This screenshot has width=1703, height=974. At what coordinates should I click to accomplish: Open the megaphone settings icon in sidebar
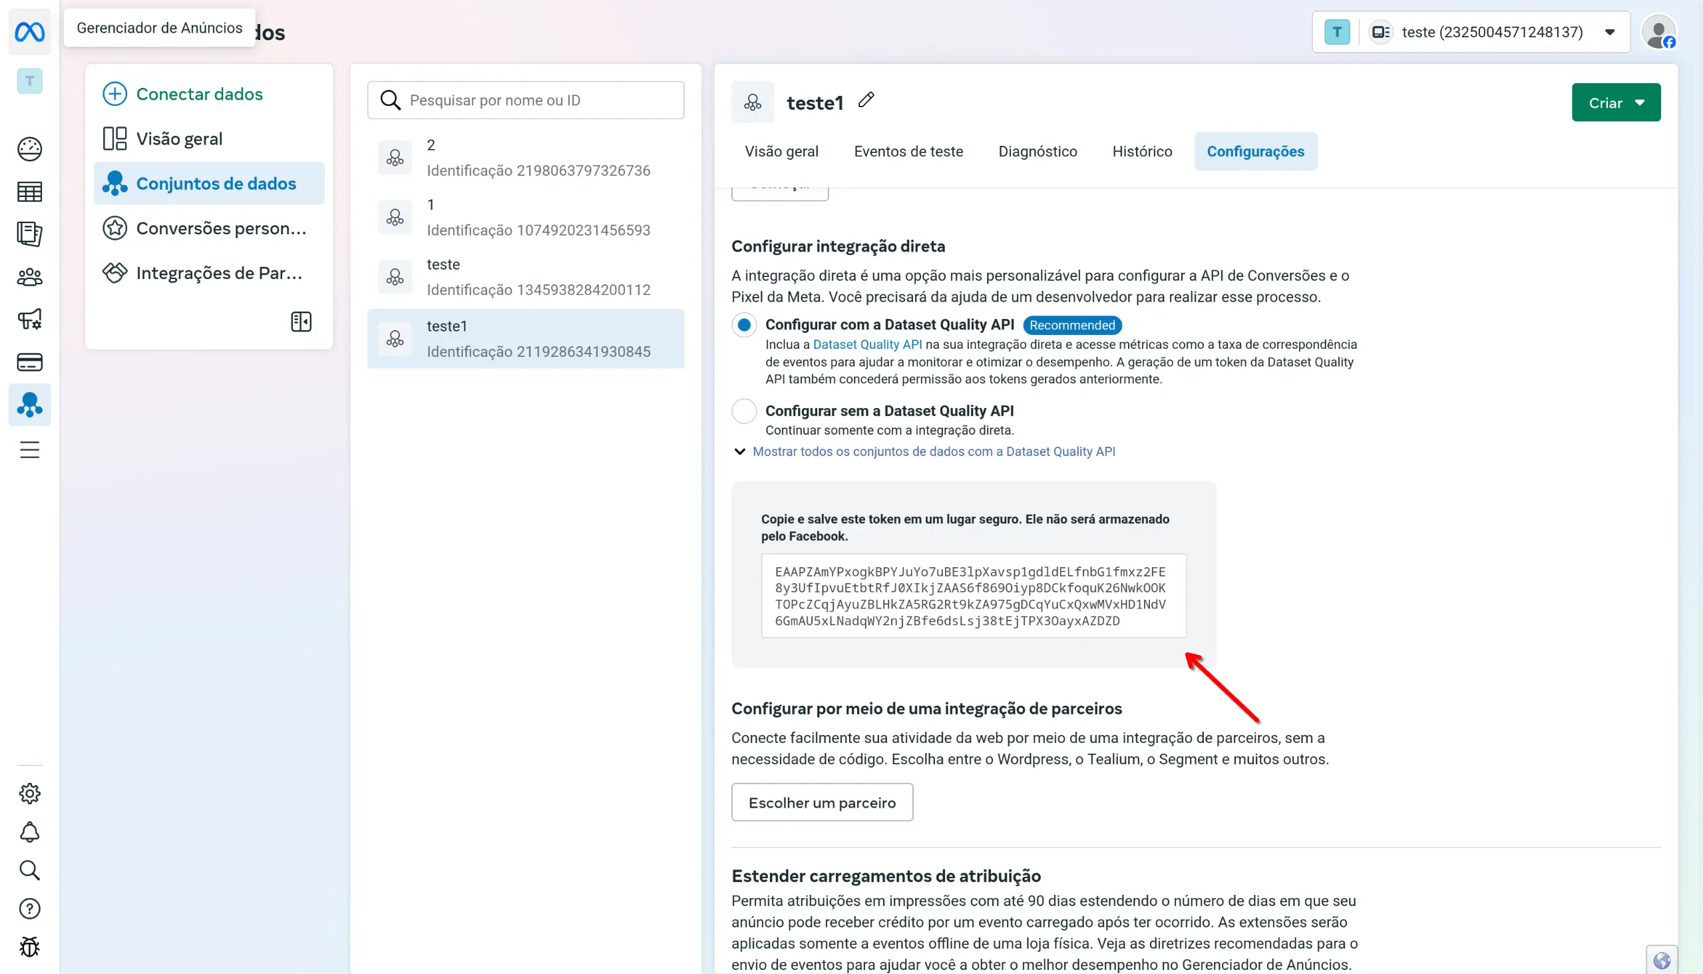(29, 320)
